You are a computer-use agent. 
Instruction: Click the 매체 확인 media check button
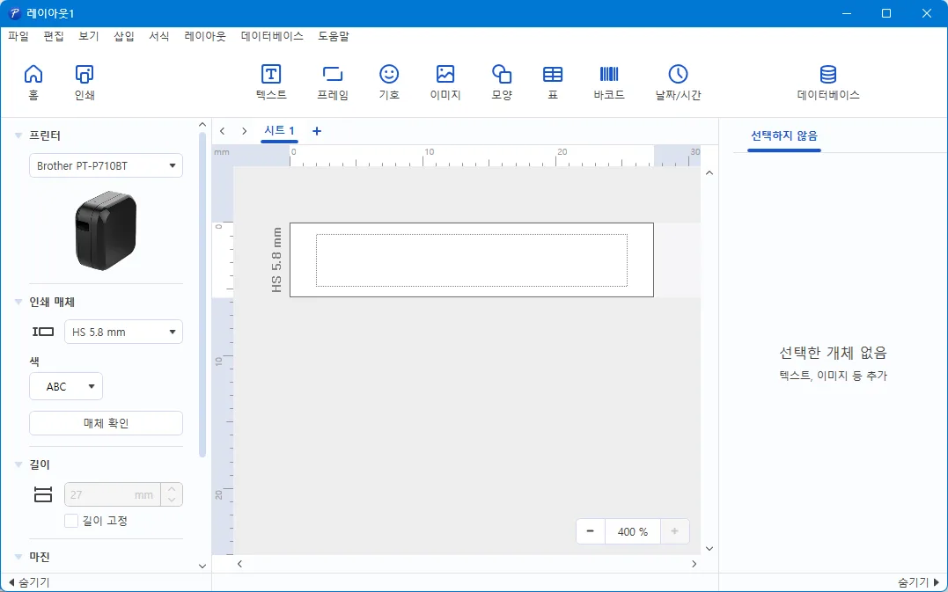pos(106,423)
